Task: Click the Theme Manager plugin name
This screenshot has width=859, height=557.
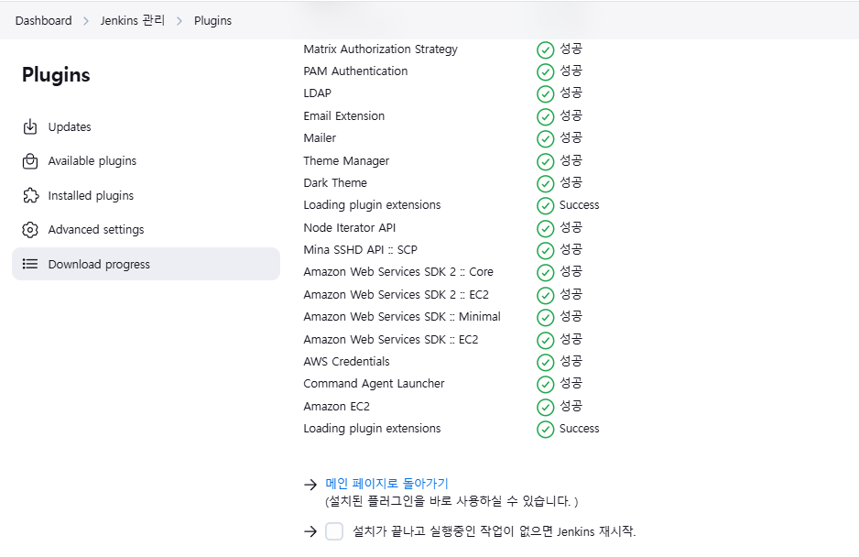Action: pyautogui.click(x=346, y=161)
